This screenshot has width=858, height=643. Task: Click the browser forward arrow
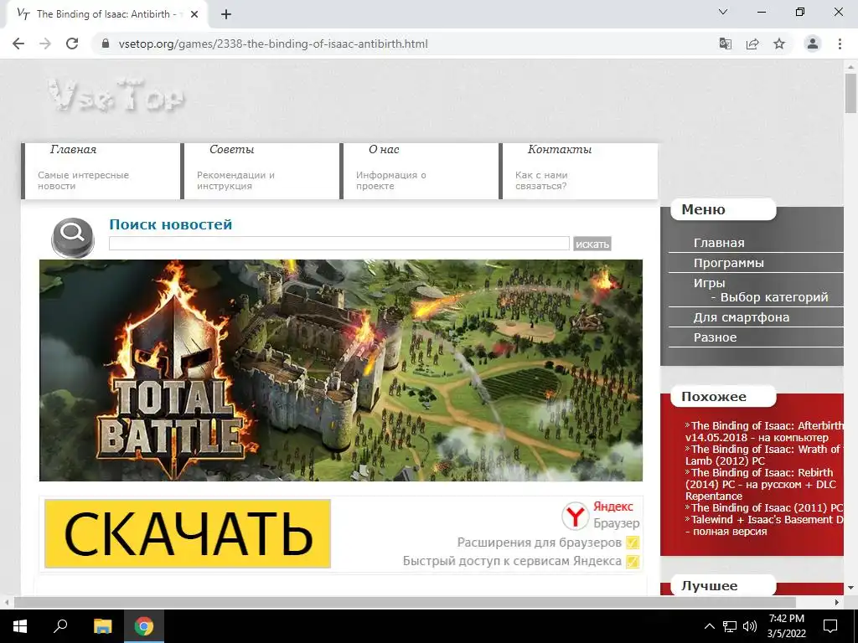pos(45,44)
